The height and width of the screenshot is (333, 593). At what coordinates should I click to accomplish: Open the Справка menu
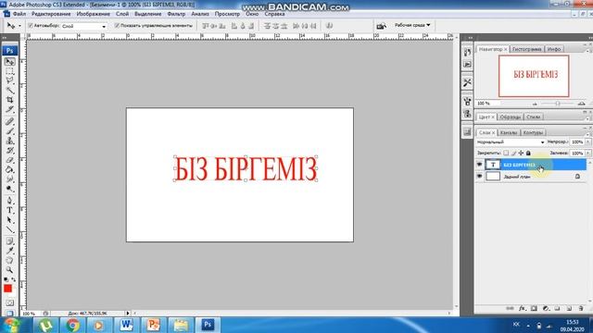click(x=274, y=14)
